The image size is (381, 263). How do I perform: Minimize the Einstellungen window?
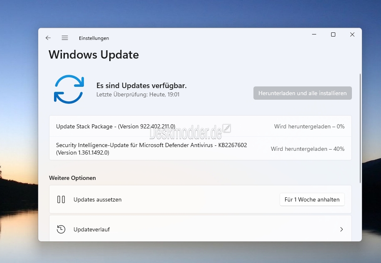[314, 34]
